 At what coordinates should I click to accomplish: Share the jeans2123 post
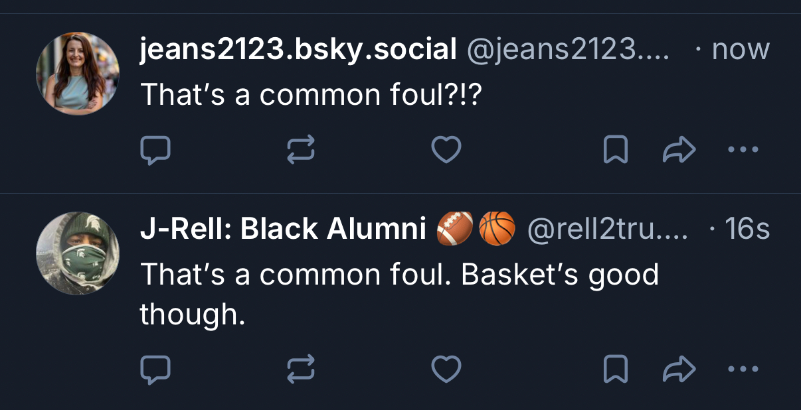point(679,151)
